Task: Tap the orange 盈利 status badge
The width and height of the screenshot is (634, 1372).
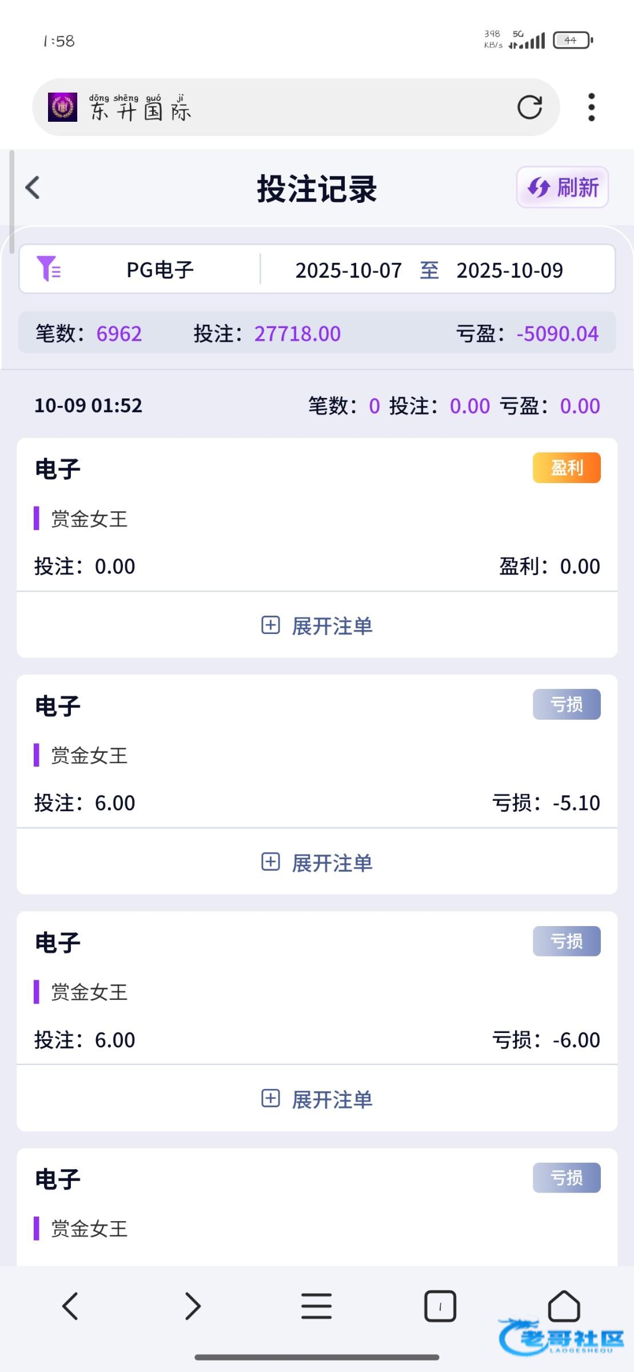Action: 567,468
